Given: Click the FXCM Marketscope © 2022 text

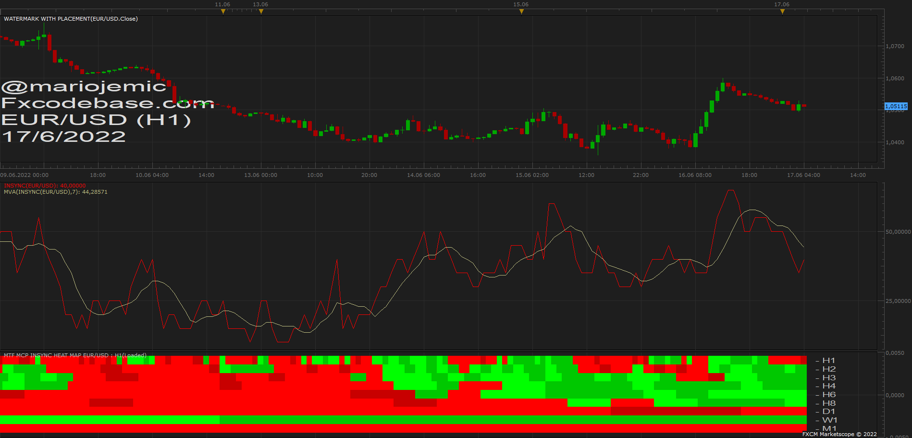Looking at the screenshot, I should [x=839, y=434].
